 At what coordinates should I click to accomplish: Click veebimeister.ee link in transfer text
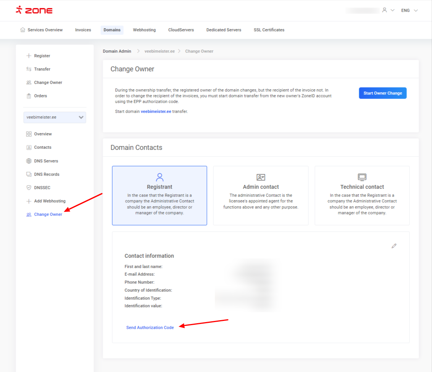tap(156, 111)
